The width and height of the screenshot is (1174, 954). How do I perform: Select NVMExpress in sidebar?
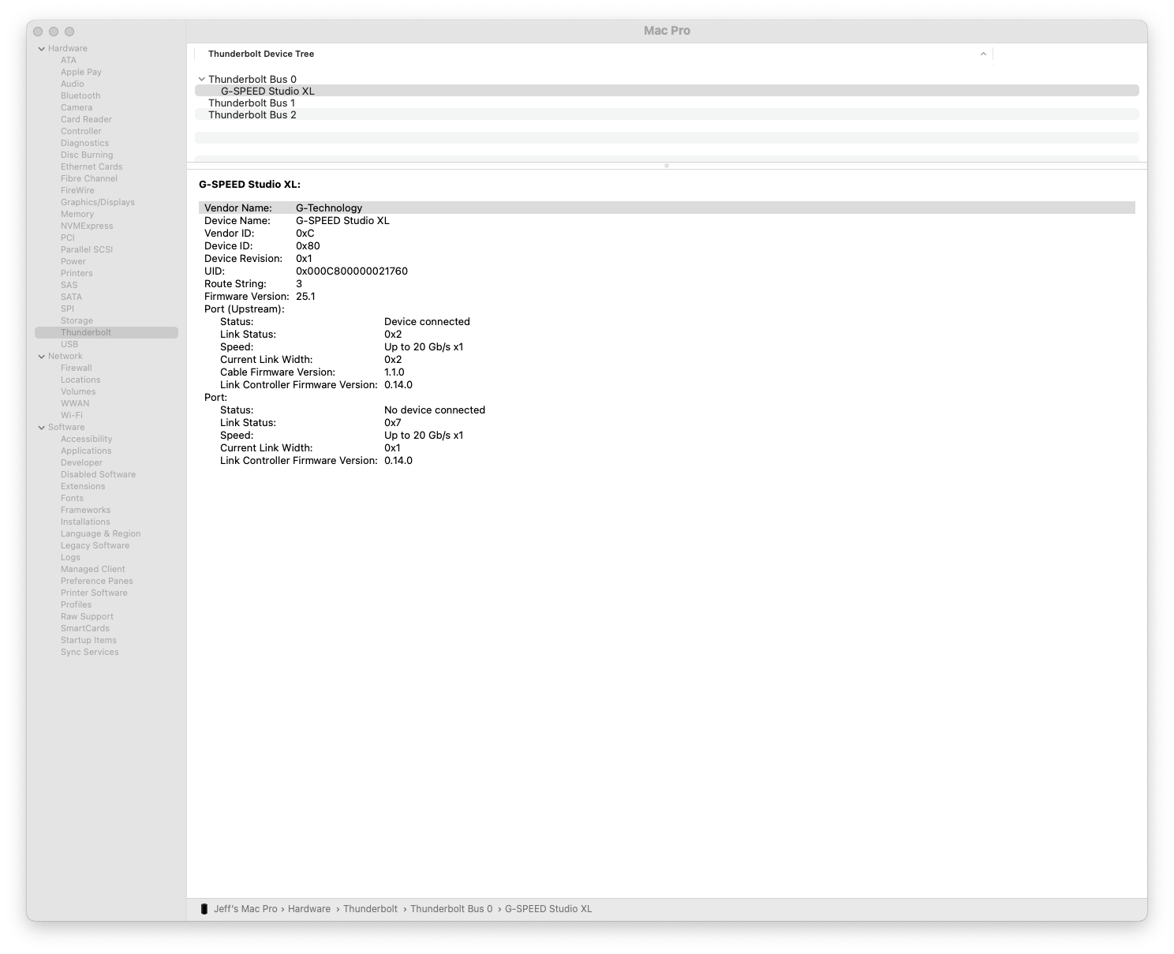[87, 226]
